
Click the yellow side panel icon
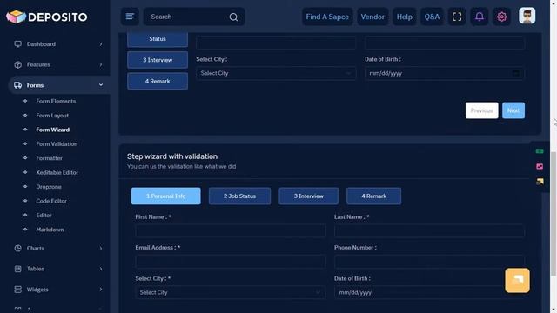[x=540, y=182]
